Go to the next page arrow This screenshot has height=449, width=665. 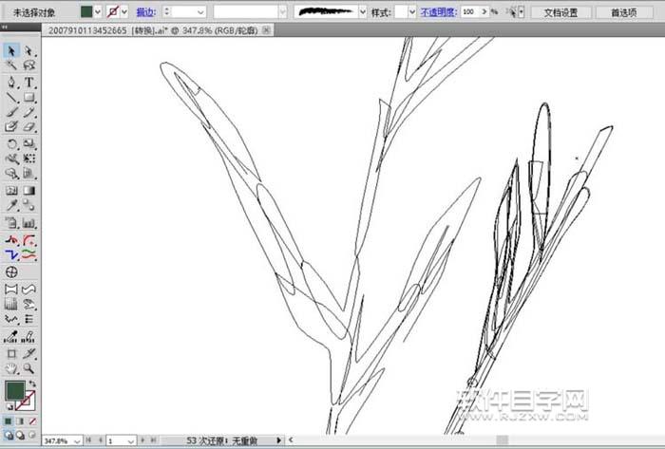point(143,440)
